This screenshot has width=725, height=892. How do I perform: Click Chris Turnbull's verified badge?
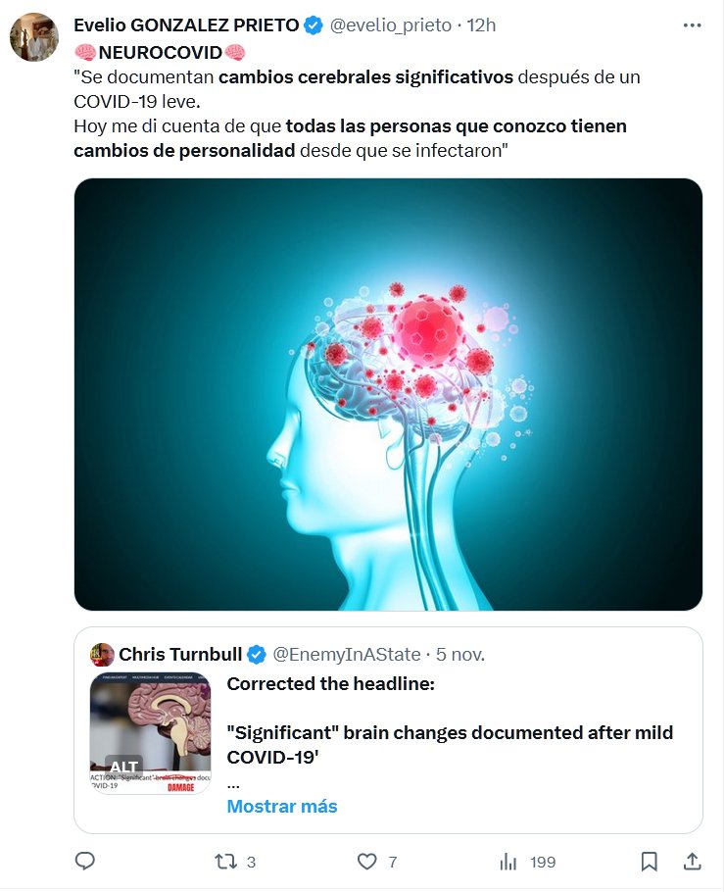coord(257,655)
